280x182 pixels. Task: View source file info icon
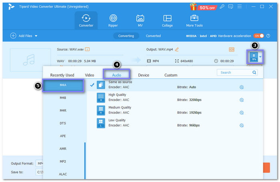click(87, 49)
